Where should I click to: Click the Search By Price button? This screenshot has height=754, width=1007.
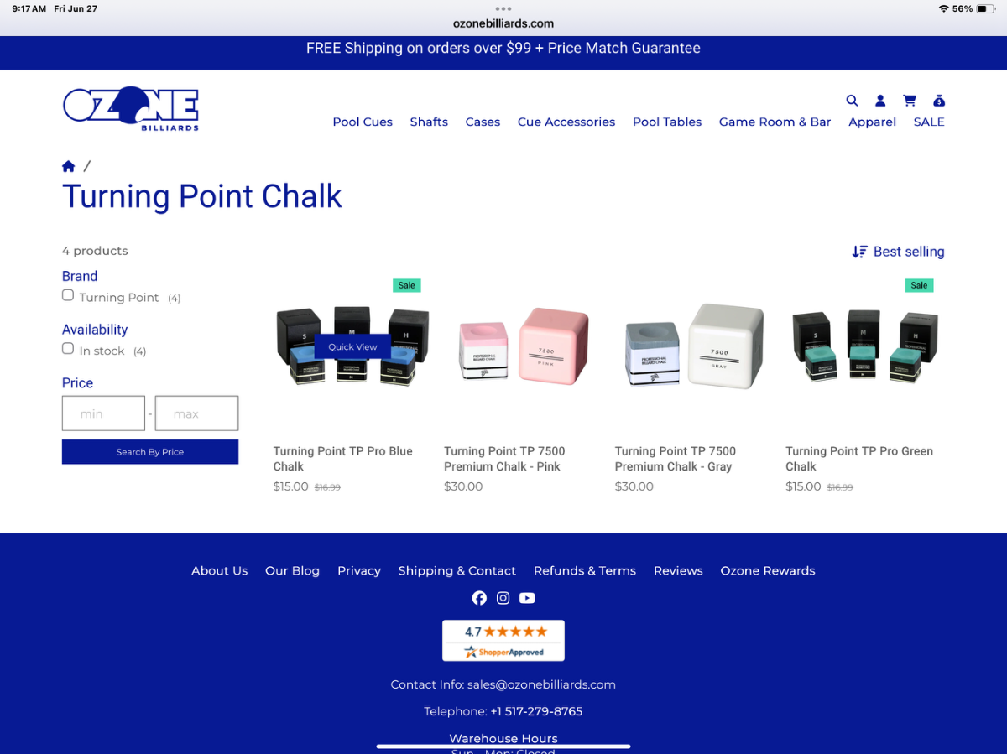pyautogui.click(x=150, y=452)
